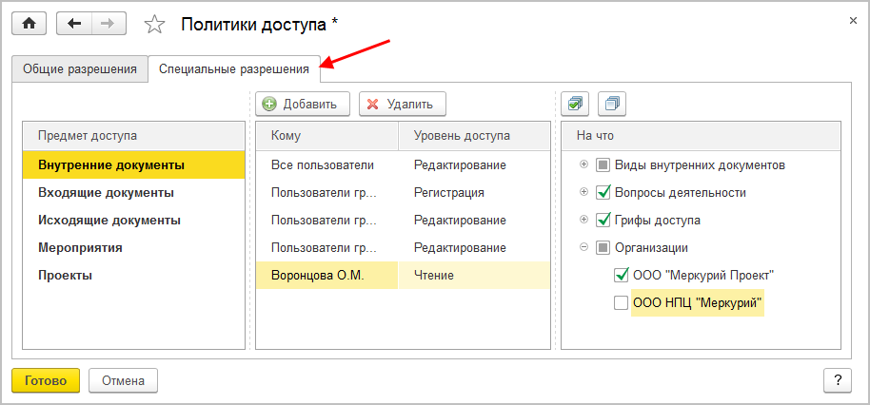This screenshot has height=405, width=870.
Task: Go forward with the right arrow
Action: (109, 23)
